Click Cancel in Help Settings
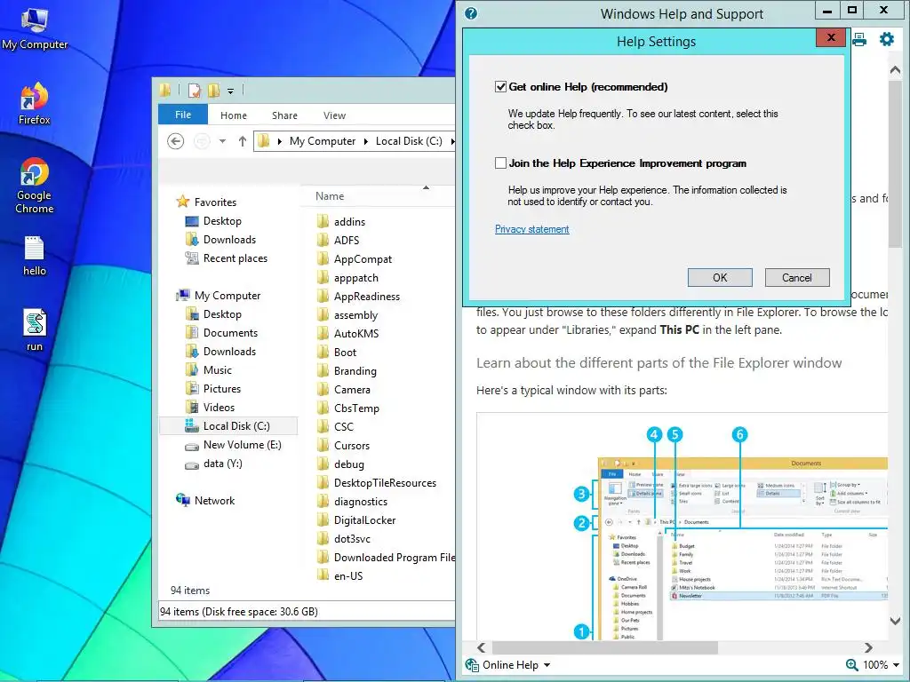Image resolution: width=910 pixels, height=682 pixels. (797, 277)
